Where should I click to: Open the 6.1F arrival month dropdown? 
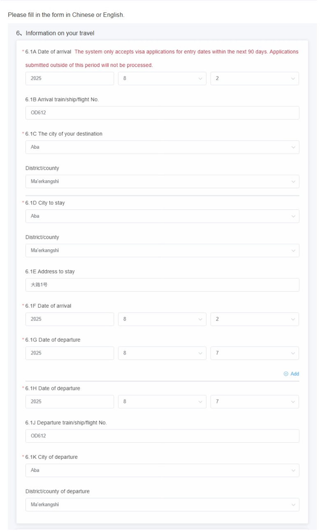pyautogui.click(x=162, y=319)
